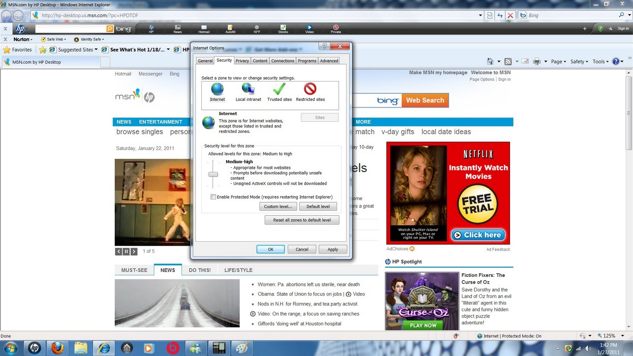Check Stocks in the HP toolbar
This screenshot has height=356, width=633.
coord(283,29)
